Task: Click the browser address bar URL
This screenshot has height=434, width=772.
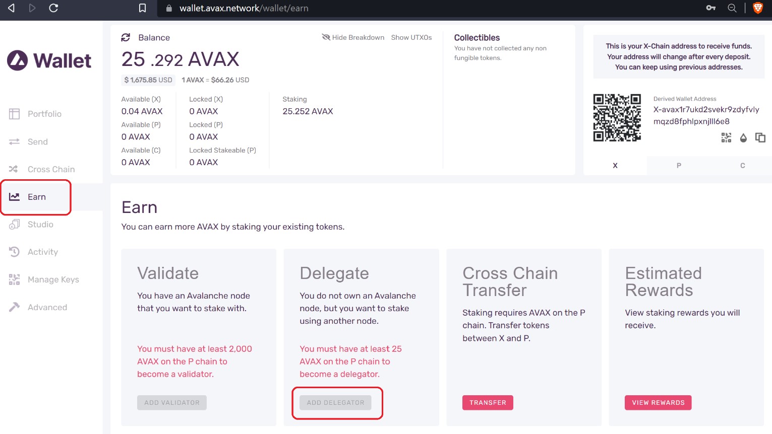Action: pyautogui.click(x=244, y=8)
